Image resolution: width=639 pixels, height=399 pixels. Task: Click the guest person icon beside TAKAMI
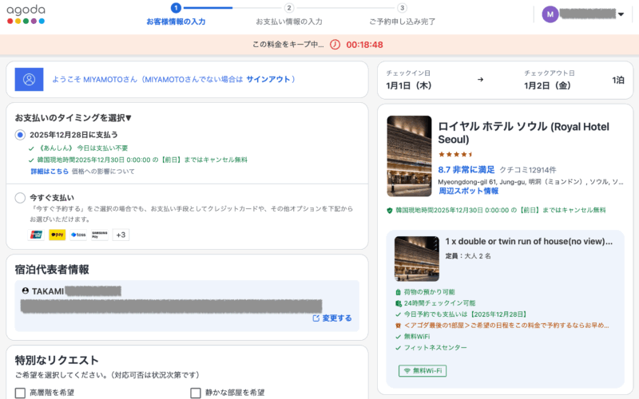tap(26, 290)
